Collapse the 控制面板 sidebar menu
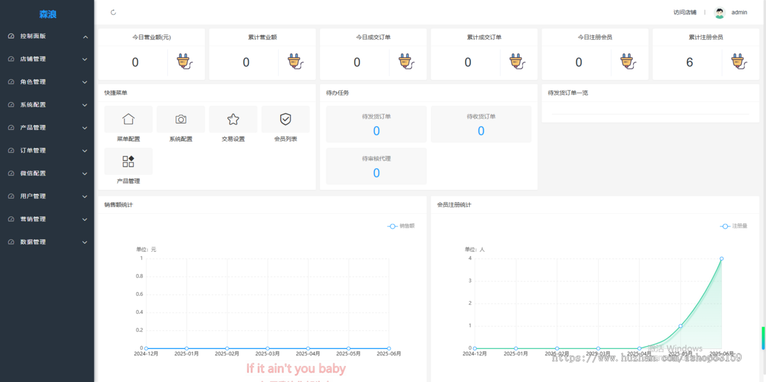This screenshot has width=766, height=382. point(47,36)
